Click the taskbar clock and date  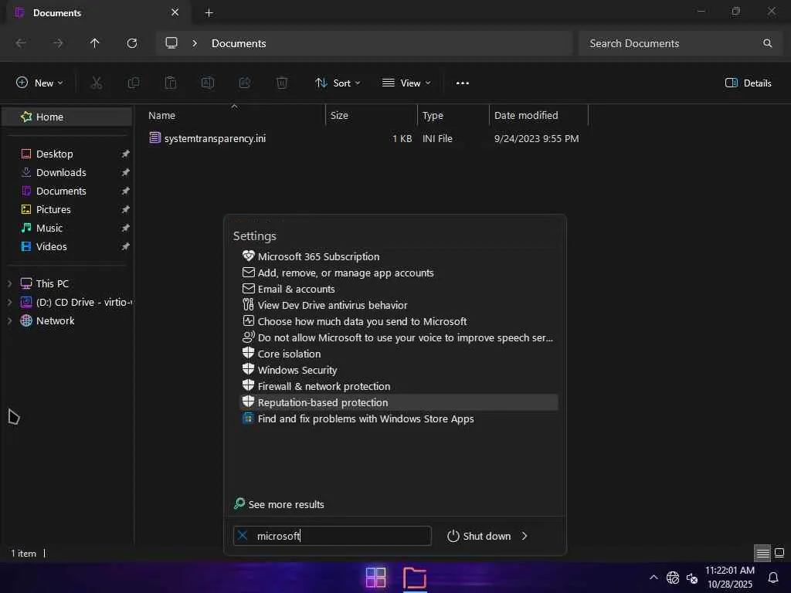click(x=729, y=578)
